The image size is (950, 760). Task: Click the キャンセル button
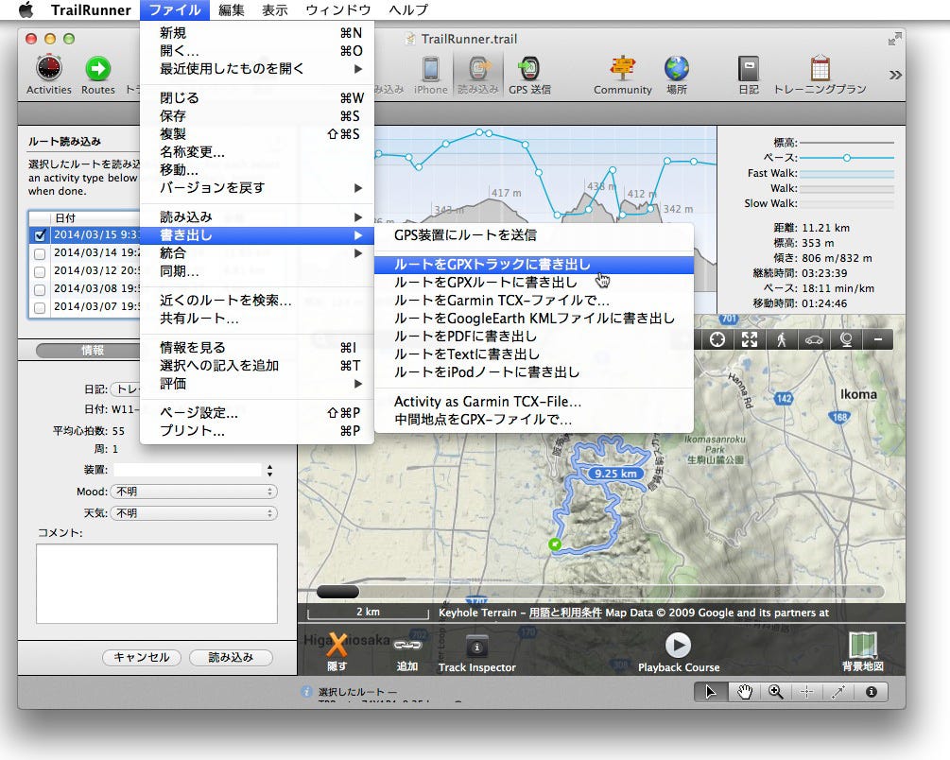click(142, 657)
